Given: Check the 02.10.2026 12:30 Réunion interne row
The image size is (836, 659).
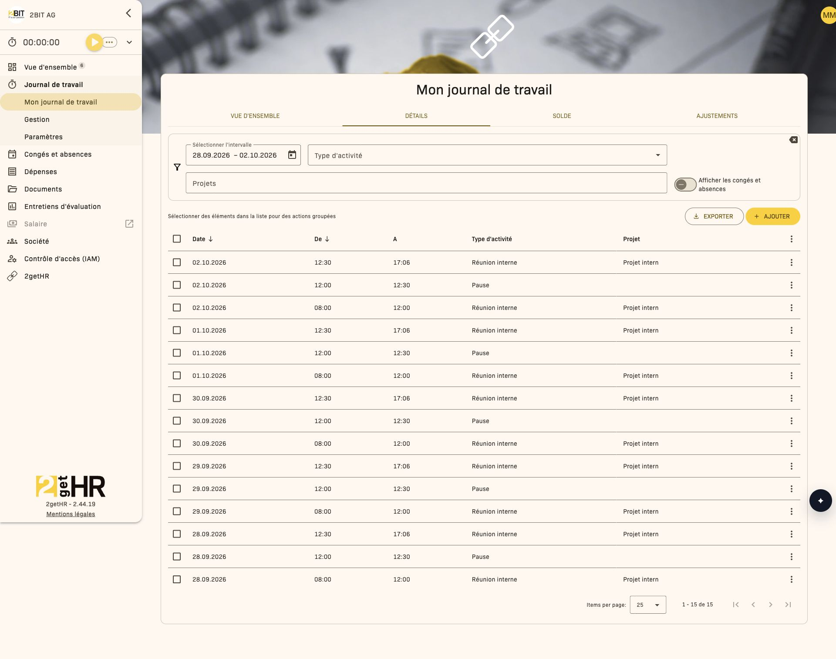Looking at the screenshot, I should tap(177, 262).
